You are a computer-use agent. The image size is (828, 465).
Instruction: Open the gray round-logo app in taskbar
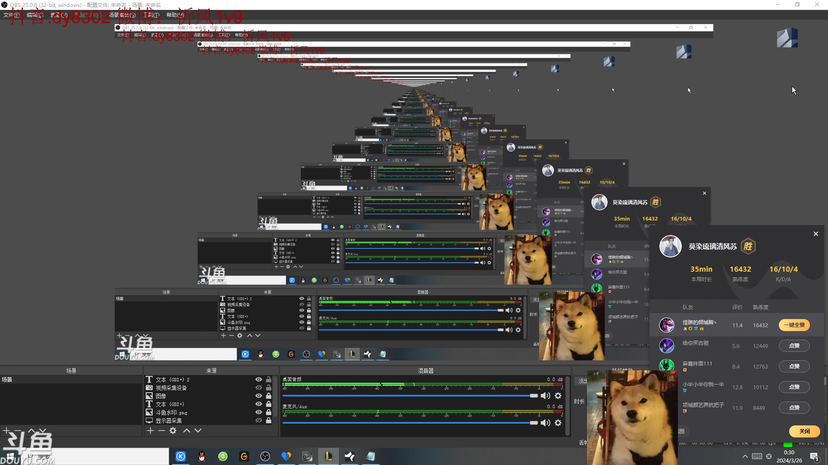pos(307,456)
